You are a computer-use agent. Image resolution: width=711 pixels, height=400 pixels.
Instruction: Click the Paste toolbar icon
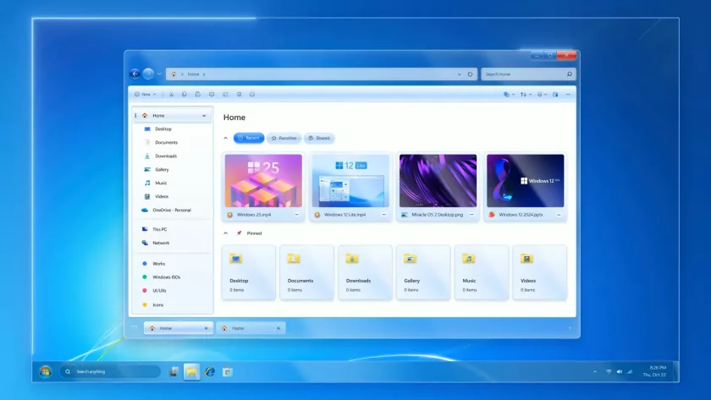pyautogui.click(x=198, y=94)
